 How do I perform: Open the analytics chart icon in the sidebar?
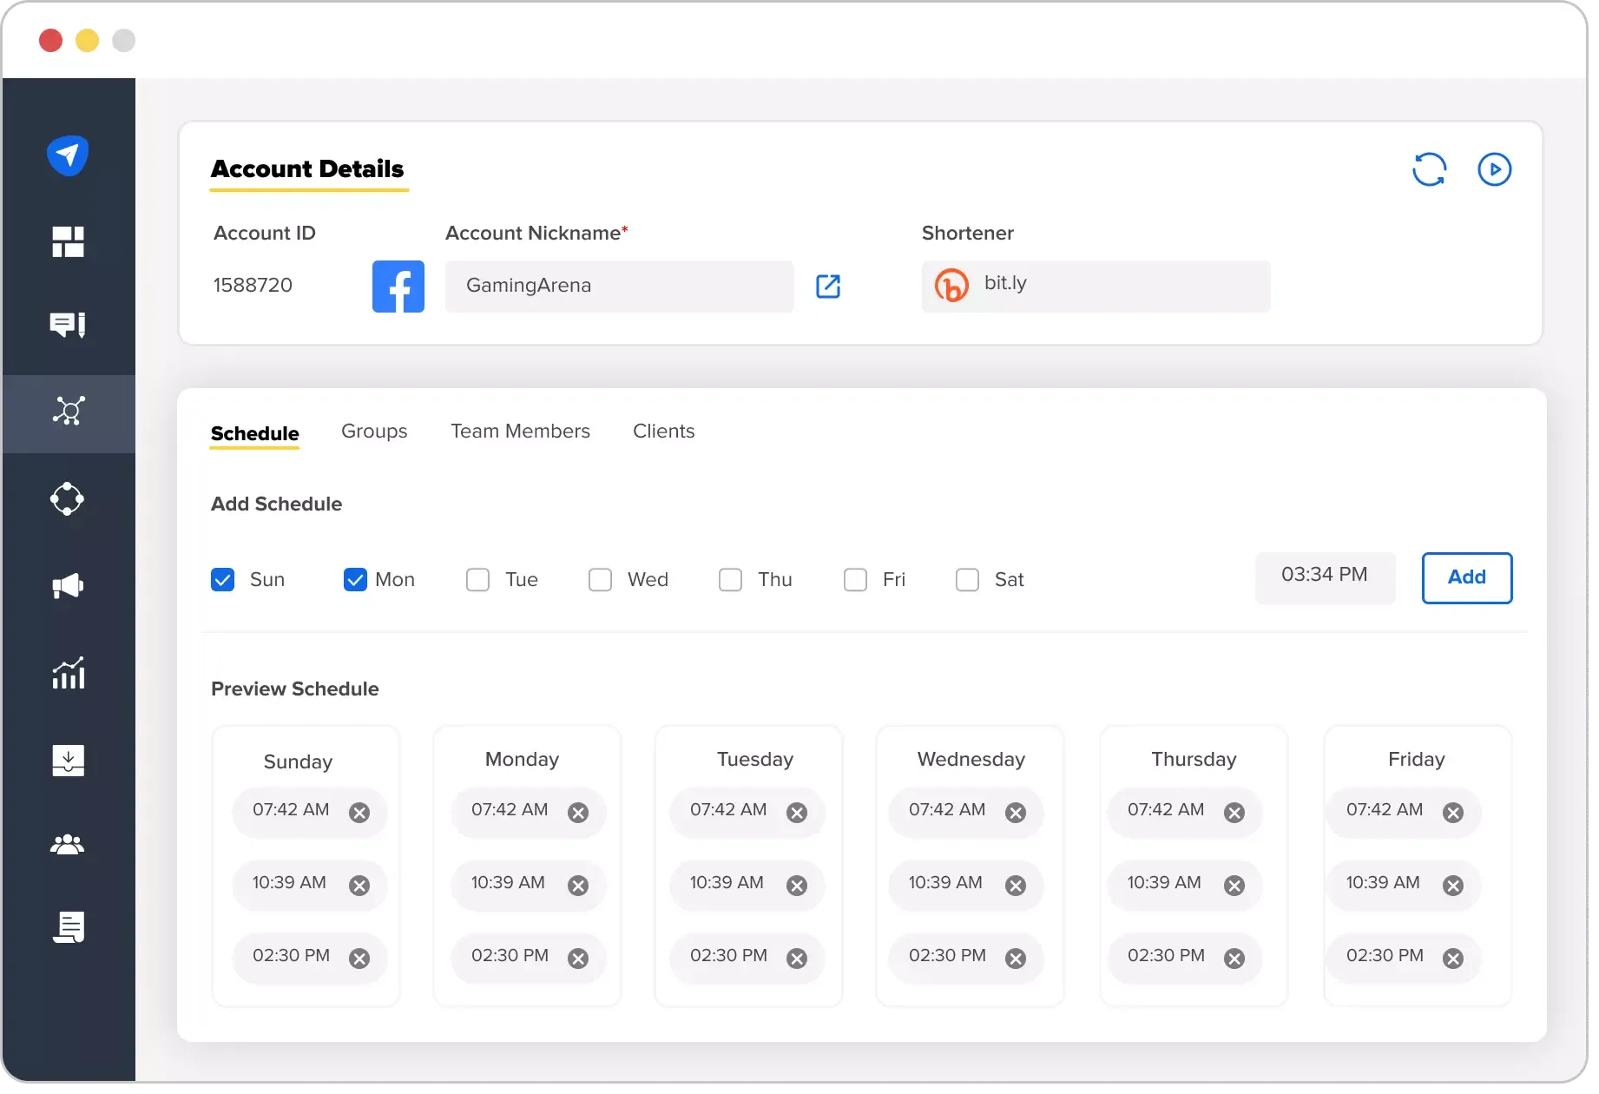(68, 673)
